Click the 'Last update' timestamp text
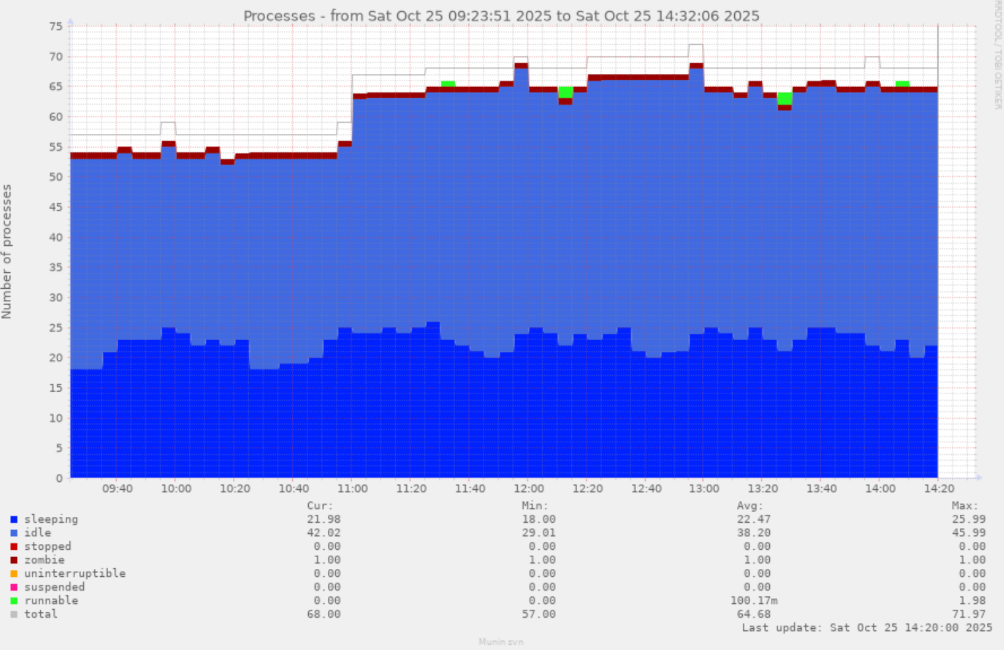Screen dimensions: 1004x650 click(x=866, y=628)
